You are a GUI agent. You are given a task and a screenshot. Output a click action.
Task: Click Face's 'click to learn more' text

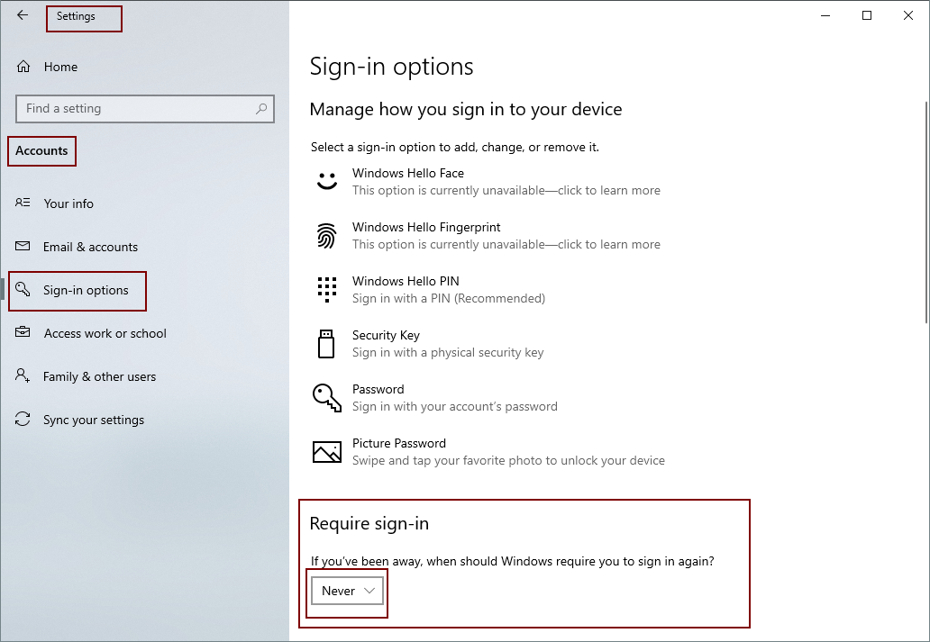[x=609, y=190]
